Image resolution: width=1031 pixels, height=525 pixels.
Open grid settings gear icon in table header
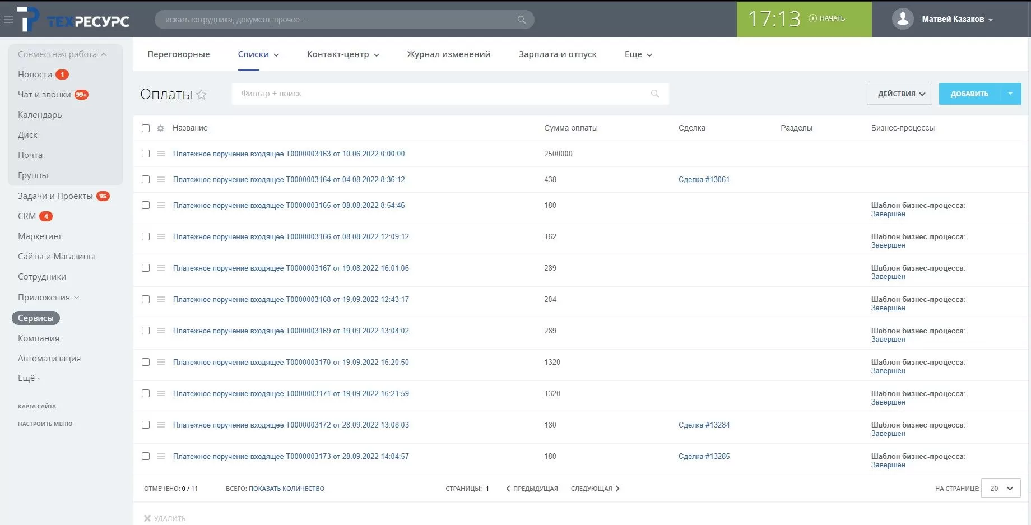(x=160, y=128)
